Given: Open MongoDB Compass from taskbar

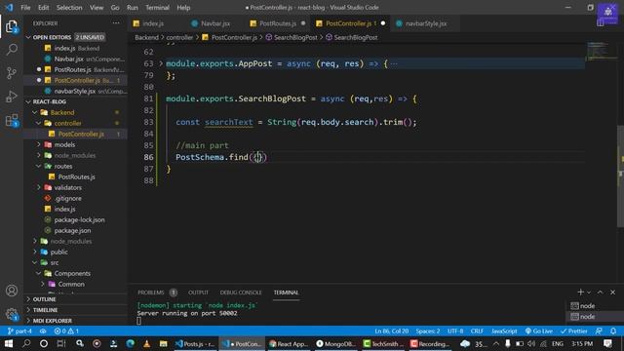Looking at the screenshot, I should [x=335, y=343].
